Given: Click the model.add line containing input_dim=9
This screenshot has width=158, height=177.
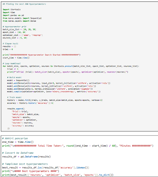Looking at the screenshot, I should [59, 83].
